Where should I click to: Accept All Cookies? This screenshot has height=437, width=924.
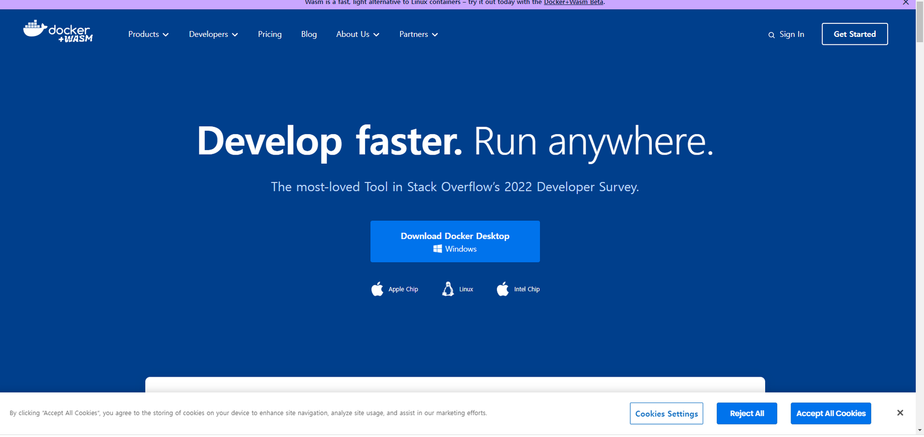point(831,414)
